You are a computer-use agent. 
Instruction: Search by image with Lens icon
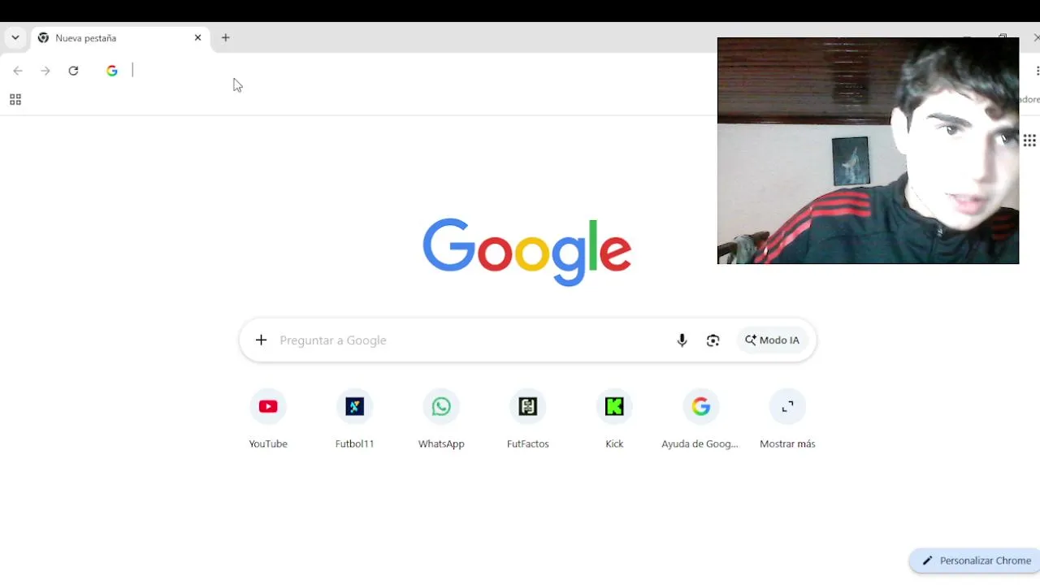pos(713,340)
